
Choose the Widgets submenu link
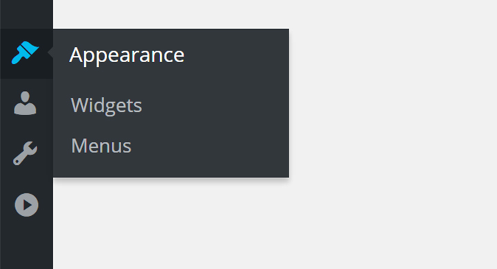106,106
